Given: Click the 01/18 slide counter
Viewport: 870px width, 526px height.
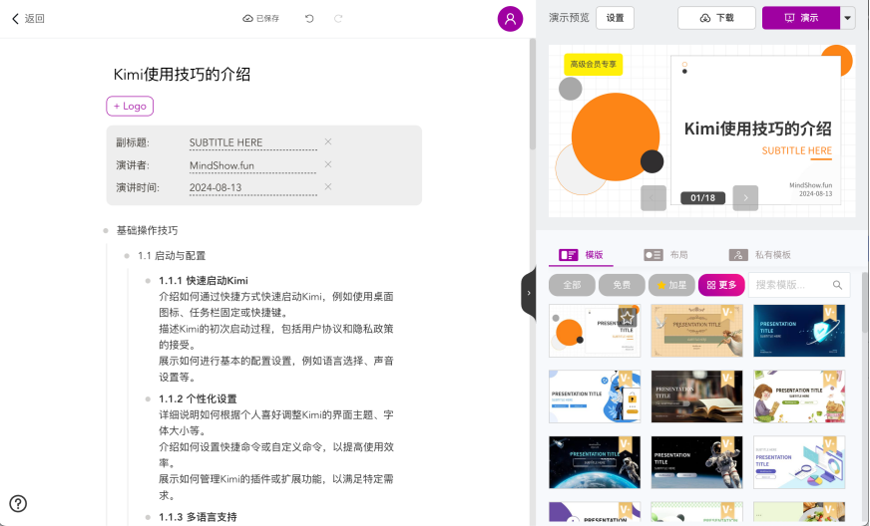Looking at the screenshot, I should pos(702,198).
